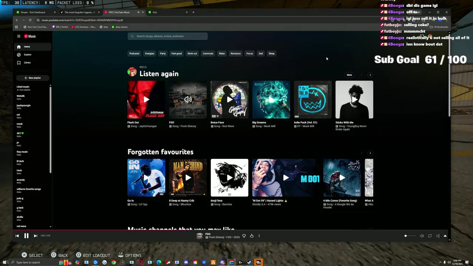Play Indie Pack (Vol. 01) cover
473x266 pixels.
313,100
